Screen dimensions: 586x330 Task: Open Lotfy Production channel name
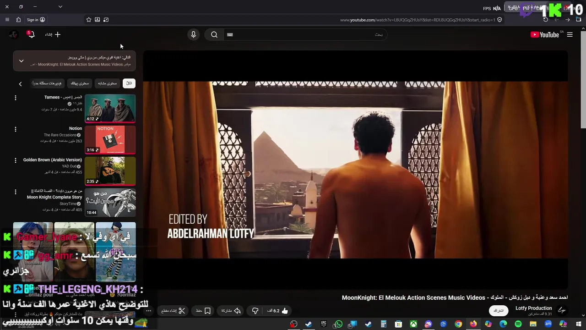533,308
